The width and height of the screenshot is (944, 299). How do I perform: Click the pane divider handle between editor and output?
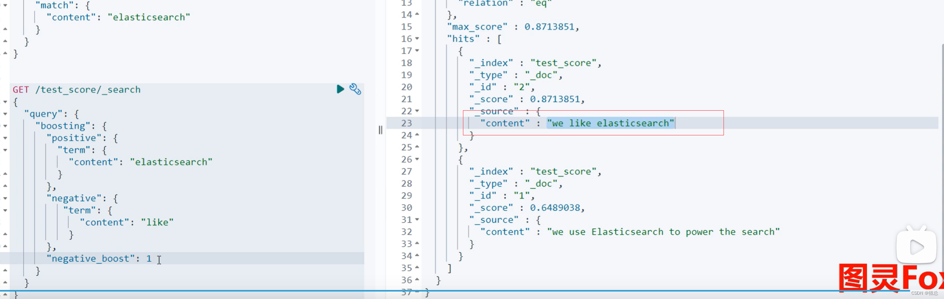click(x=380, y=130)
